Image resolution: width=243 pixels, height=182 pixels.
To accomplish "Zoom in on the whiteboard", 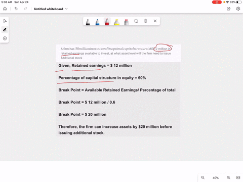I will pos(228,177).
